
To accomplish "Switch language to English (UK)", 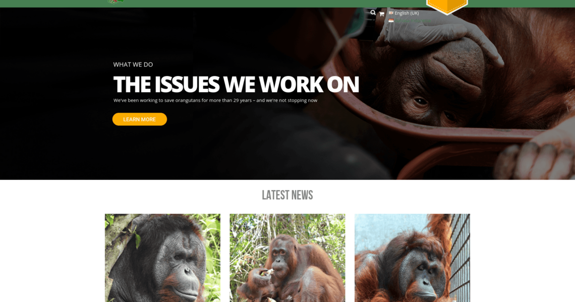I will coord(407,13).
